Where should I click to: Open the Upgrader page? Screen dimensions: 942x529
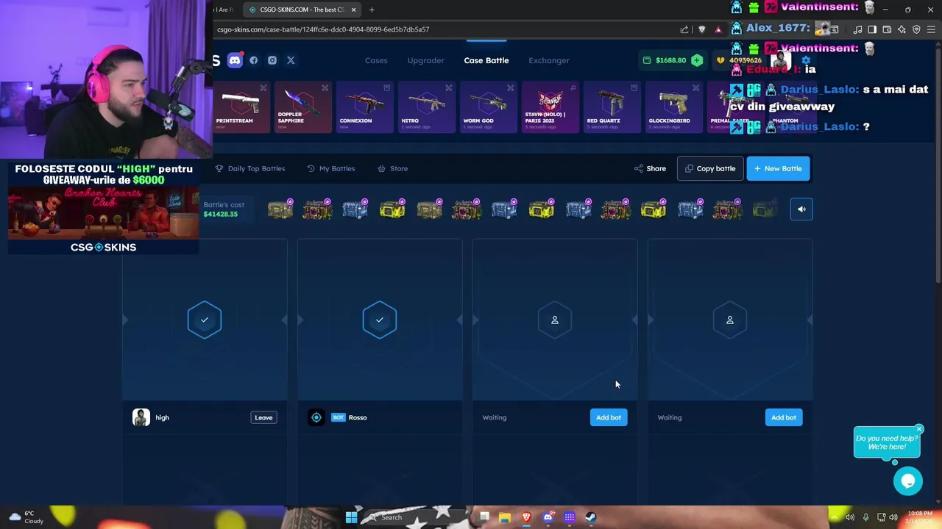[x=426, y=60]
